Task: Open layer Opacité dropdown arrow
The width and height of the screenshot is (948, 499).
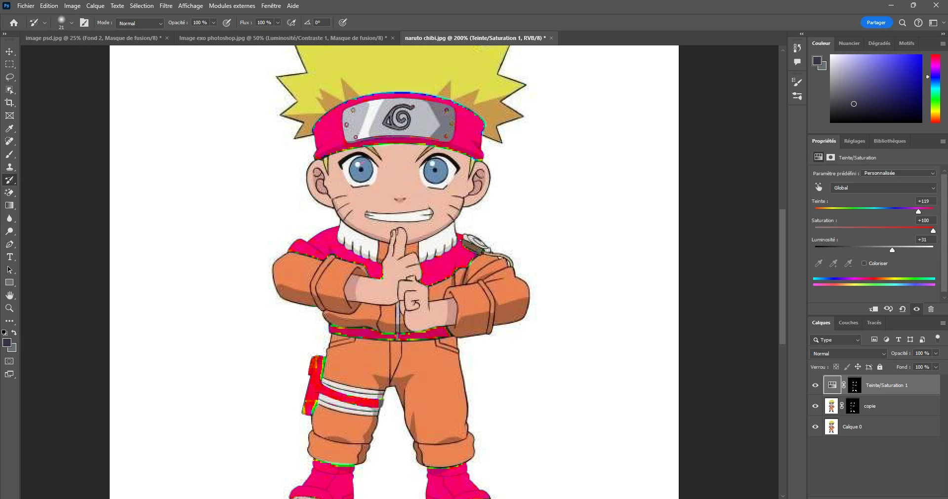Action: tap(936, 353)
